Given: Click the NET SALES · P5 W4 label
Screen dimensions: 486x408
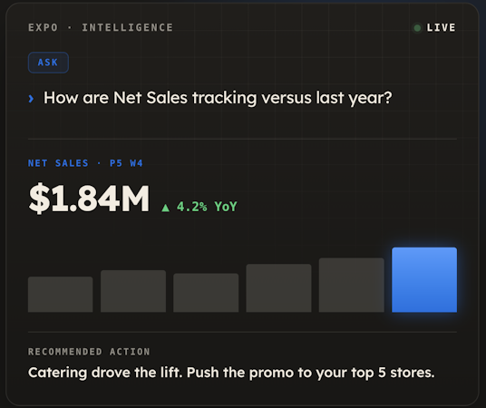Looking at the screenshot, I should click(x=85, y=163).
